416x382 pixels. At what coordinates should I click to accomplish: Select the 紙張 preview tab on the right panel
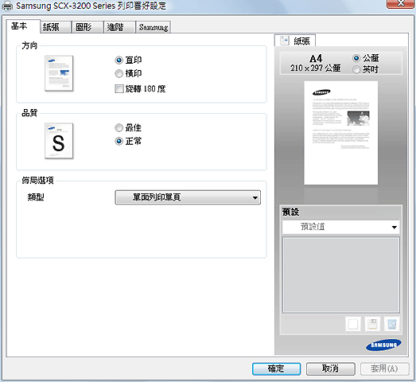(x=295, y=41)
